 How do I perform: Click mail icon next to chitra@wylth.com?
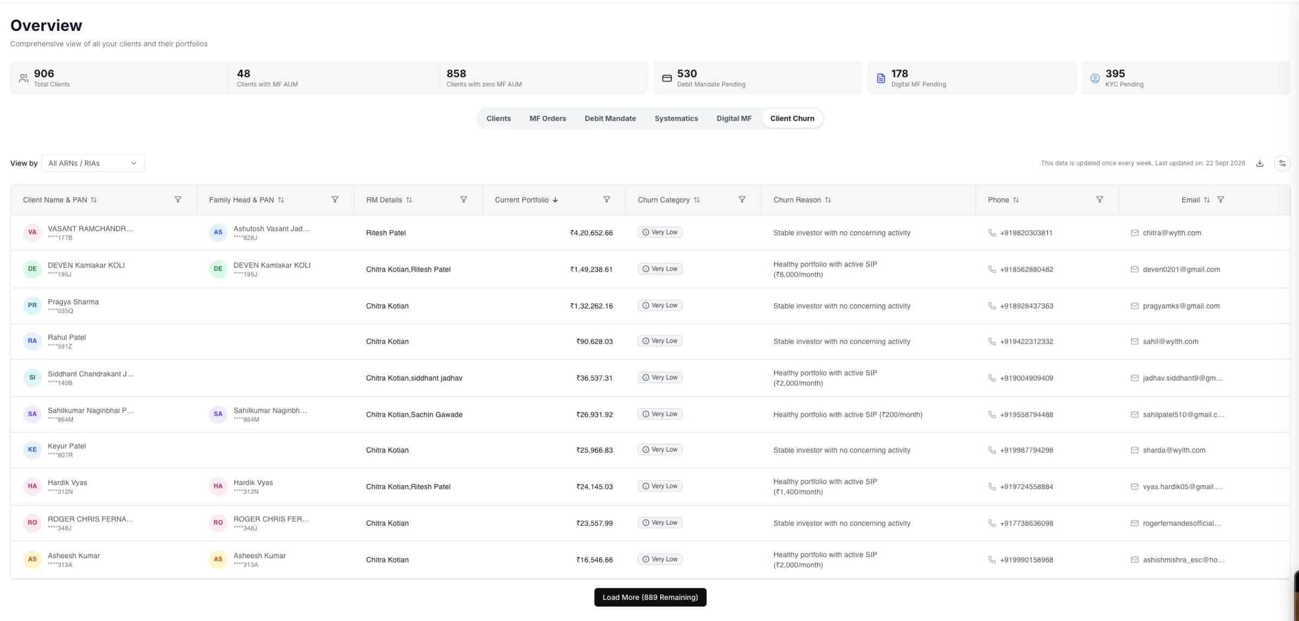pyautogui.click(x=1134, y=233)
